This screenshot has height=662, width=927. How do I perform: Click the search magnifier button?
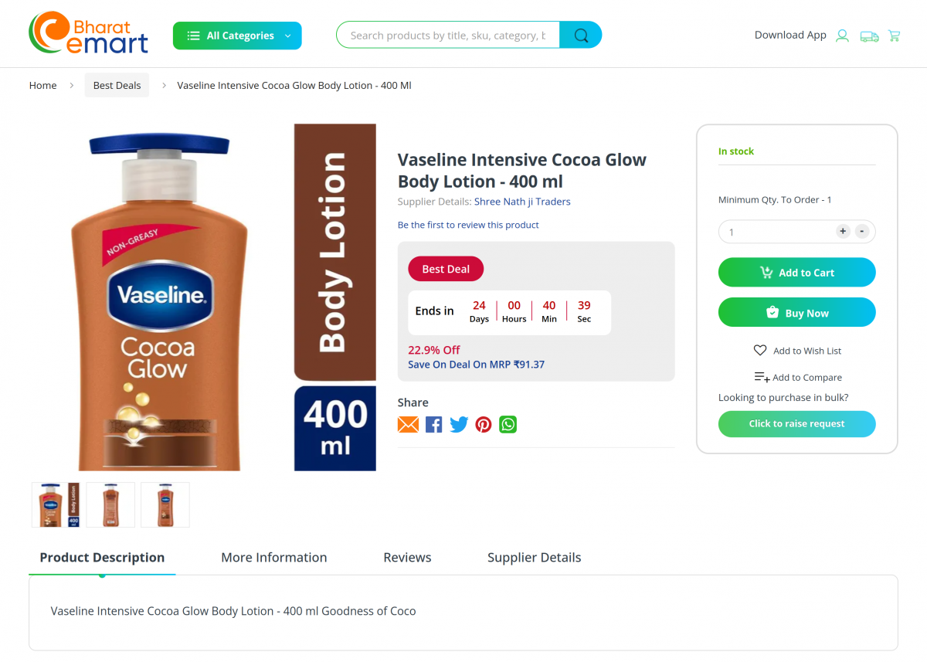(x=581, y=35)
